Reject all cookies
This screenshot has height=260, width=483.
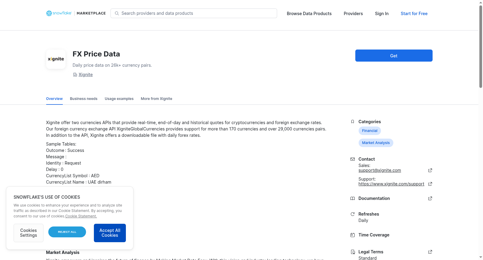[67, 232]
